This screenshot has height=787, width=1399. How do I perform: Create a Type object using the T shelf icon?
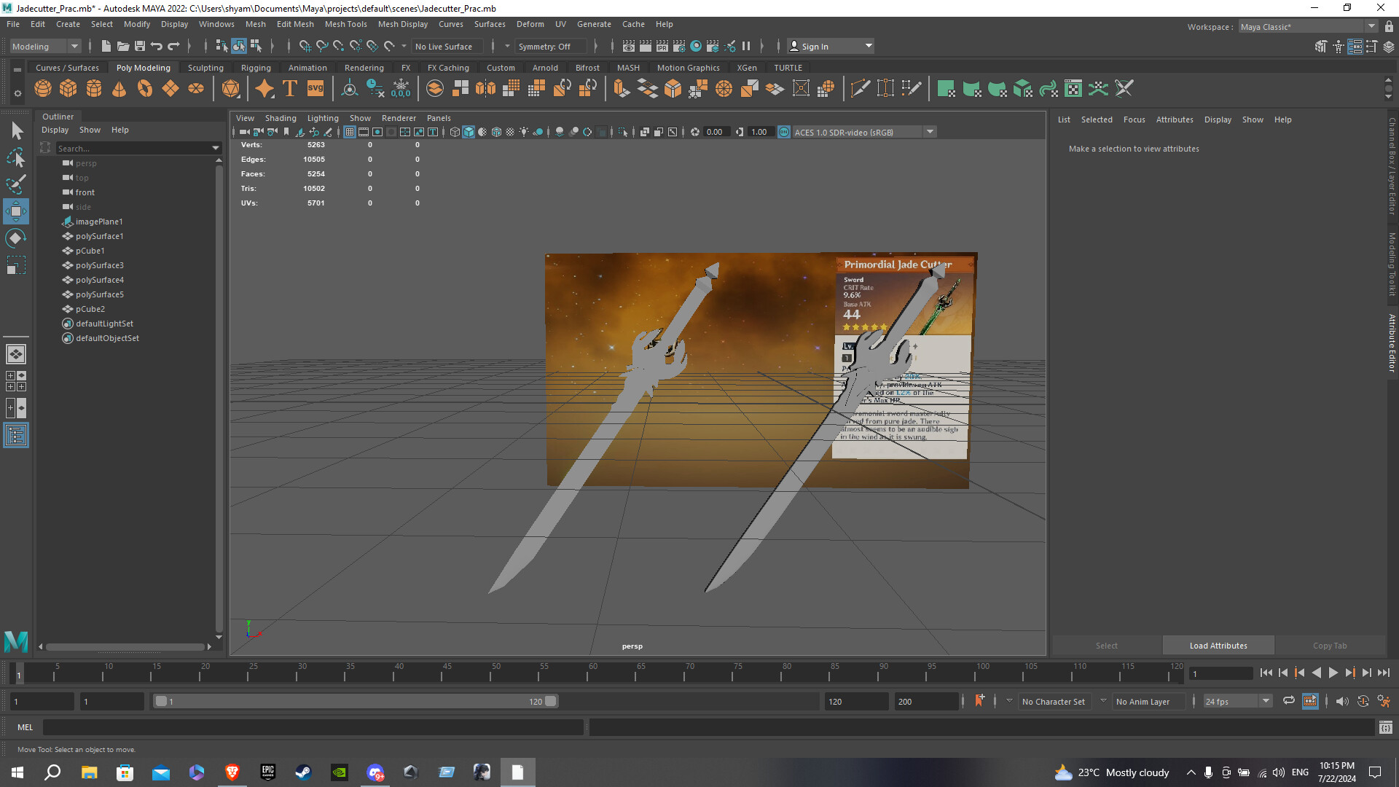click(289, 88)
